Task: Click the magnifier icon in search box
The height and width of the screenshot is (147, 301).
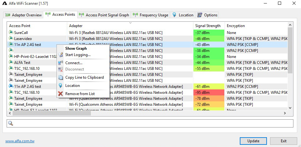Action: tap(10, 123)
